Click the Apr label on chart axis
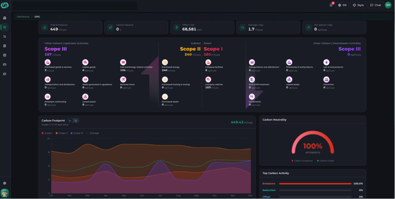Image resolution: width=395 pixels, height=199 pixels. [106, 195]
